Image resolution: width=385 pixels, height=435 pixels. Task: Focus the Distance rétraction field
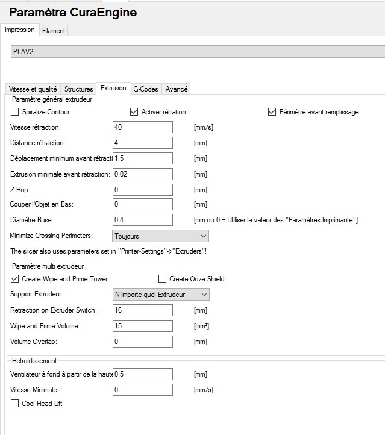[143, 143]
